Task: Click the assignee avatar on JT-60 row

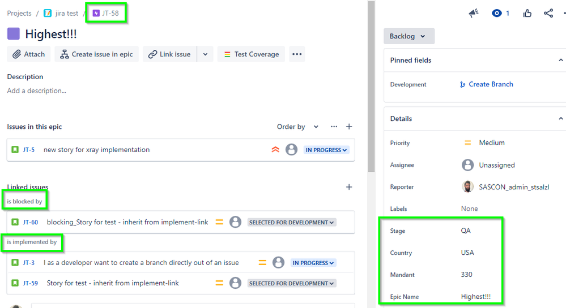Action: [235, 222]
